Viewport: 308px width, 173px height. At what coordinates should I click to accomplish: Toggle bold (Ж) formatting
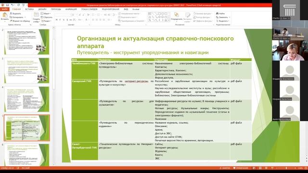tap(57, 20)
